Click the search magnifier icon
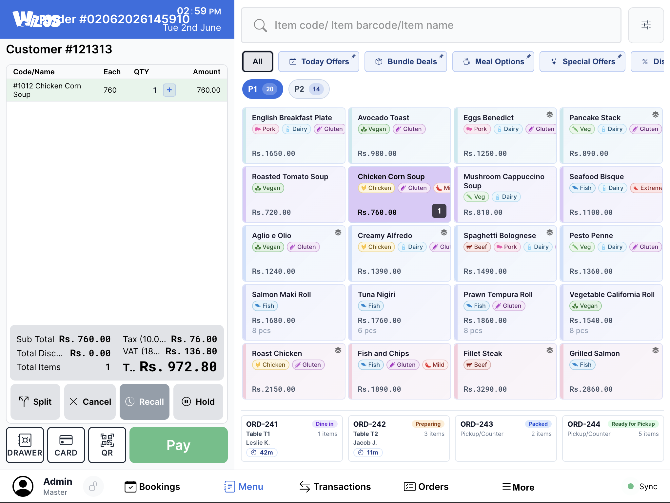Image resolution: width=670 pixels, height=503 pixels. (260, 25)
